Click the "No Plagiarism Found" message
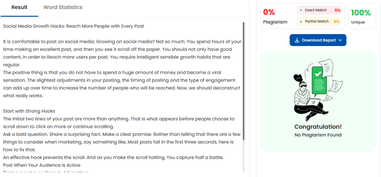Image resolution: width=381 pixels, height=177 pixels. pos(318,135)
